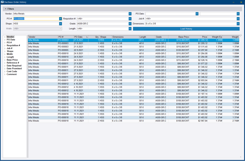Click the sort arrow on PO Date header
Image resolution: width=245 pixels, height=161 pixels.
pos(87,37)
